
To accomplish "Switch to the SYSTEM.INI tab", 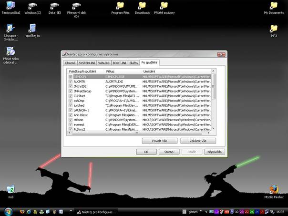I will click(87, 63).
